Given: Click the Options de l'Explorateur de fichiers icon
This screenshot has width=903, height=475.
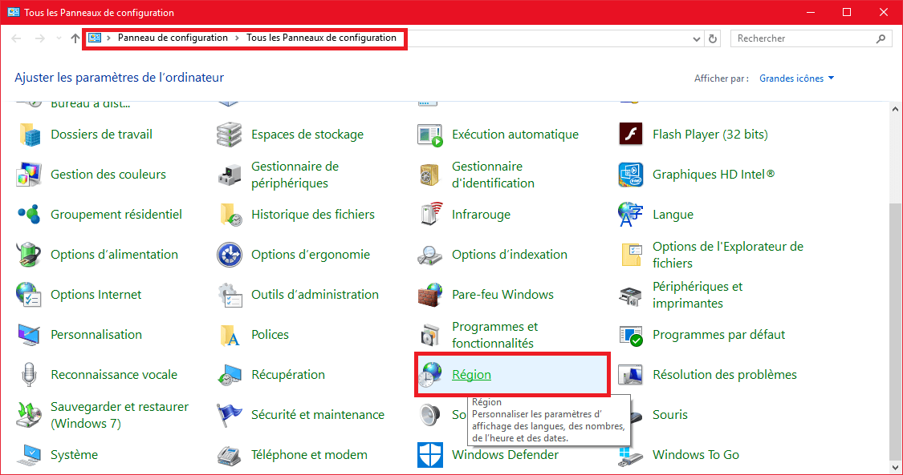Looking at the screenshot, I should [x=631, y=255].
